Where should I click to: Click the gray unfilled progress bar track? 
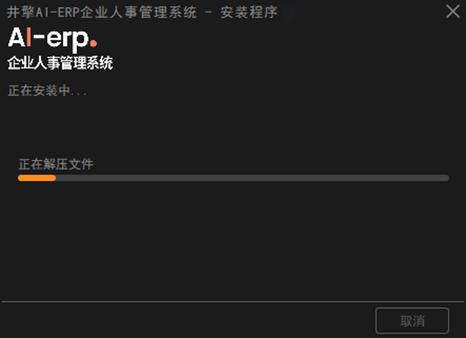(252, 178)
